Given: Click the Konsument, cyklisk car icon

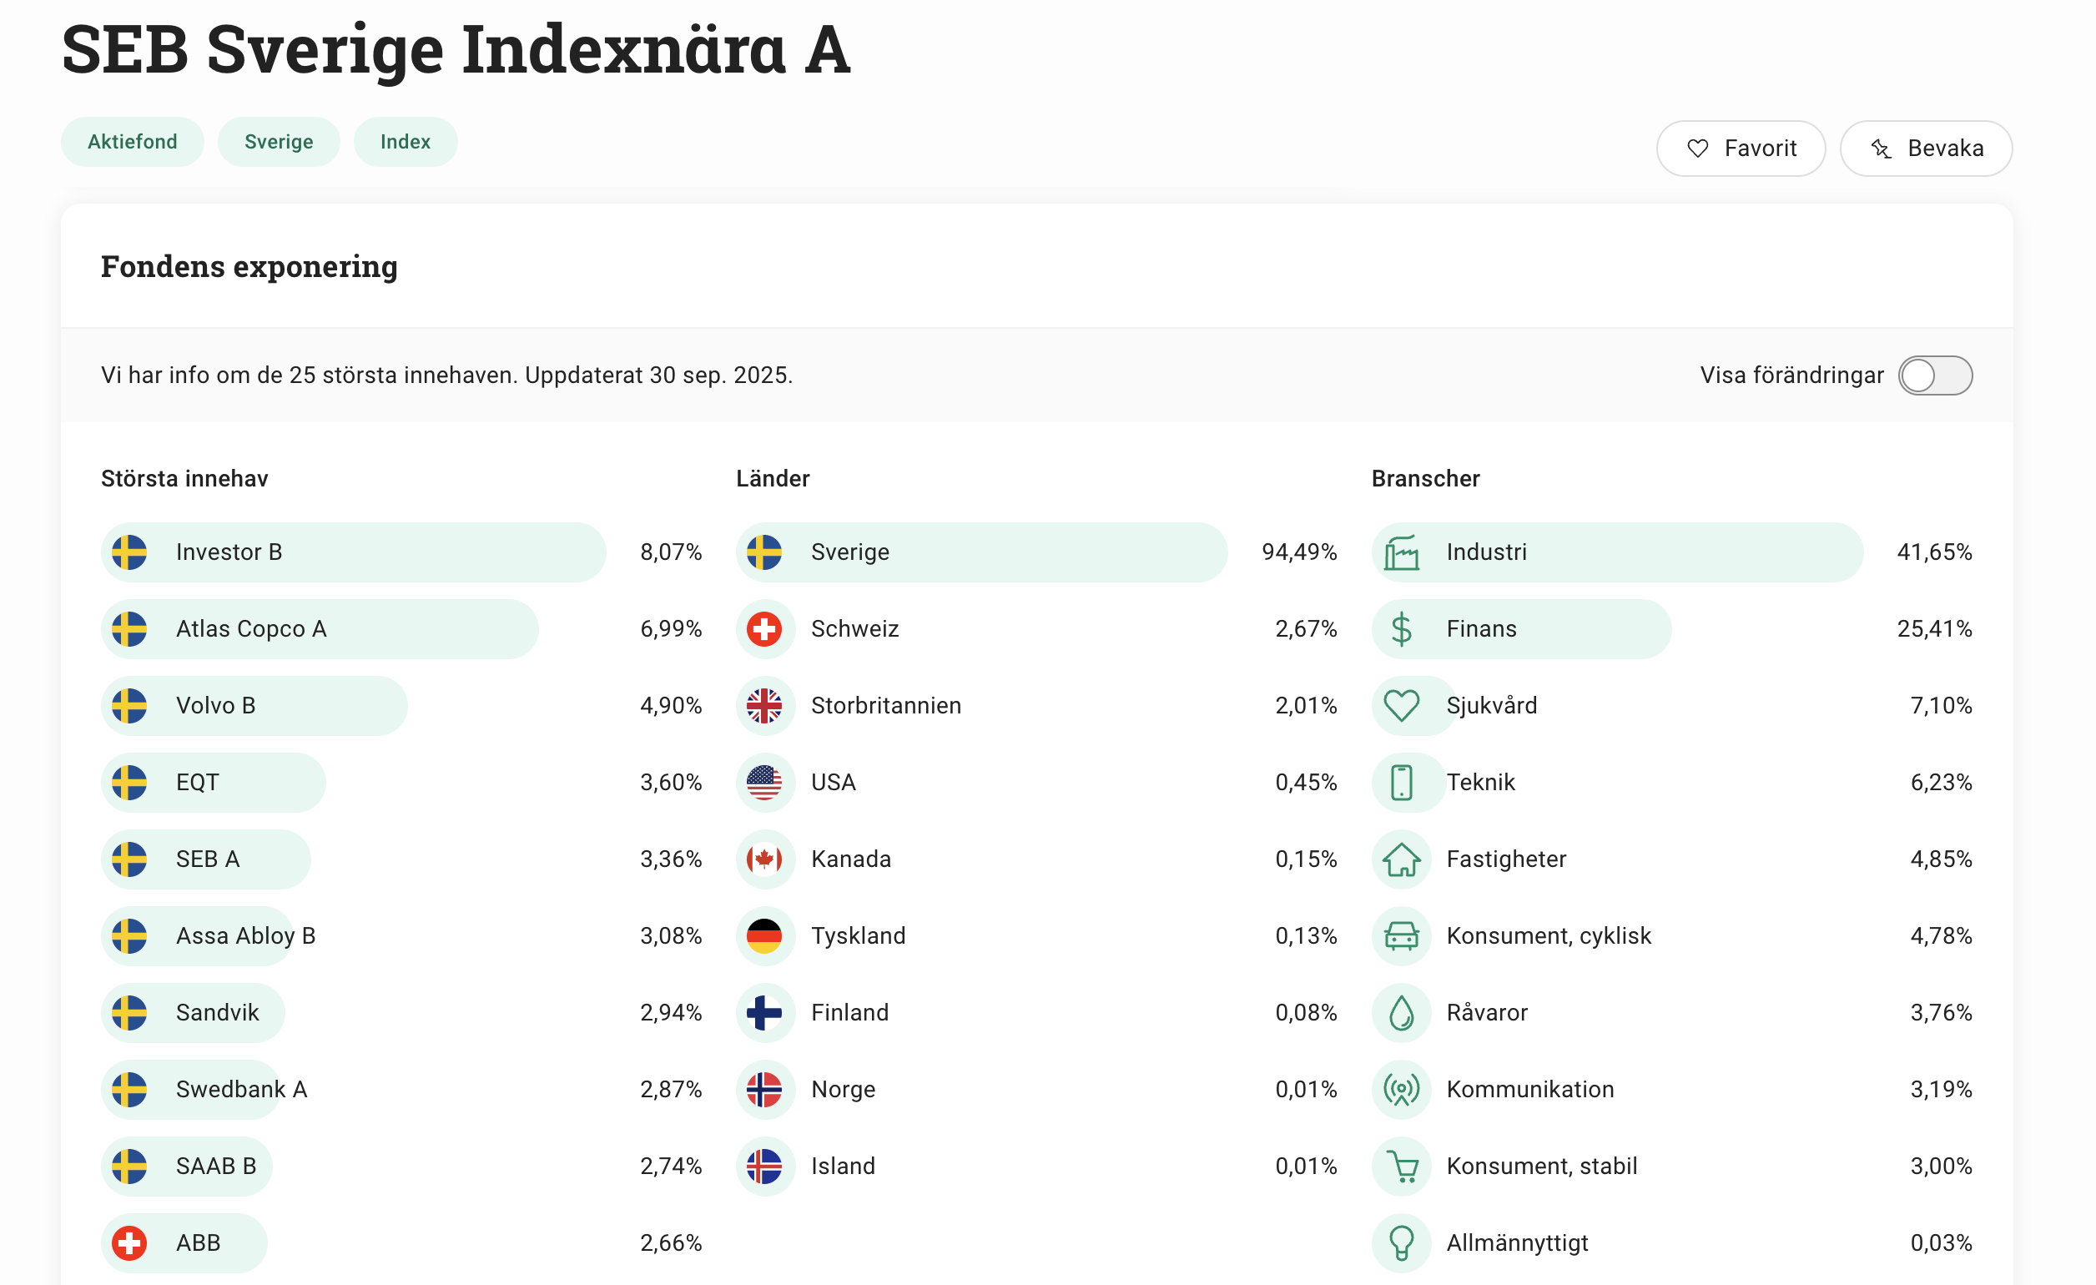Looking at the screenshot, I should [1401, 935].
